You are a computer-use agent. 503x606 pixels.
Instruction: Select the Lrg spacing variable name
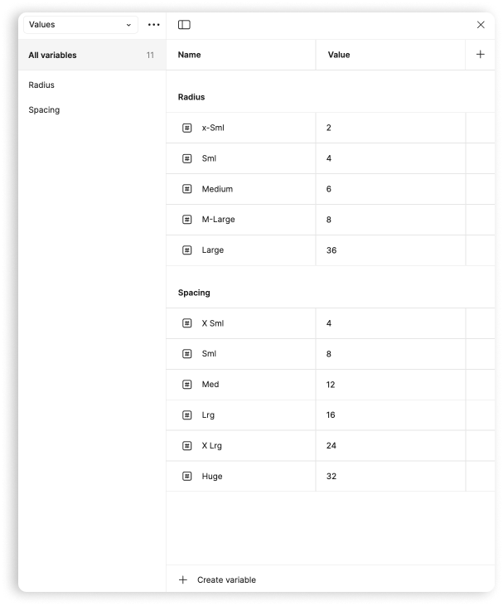[x=208, y=415]
